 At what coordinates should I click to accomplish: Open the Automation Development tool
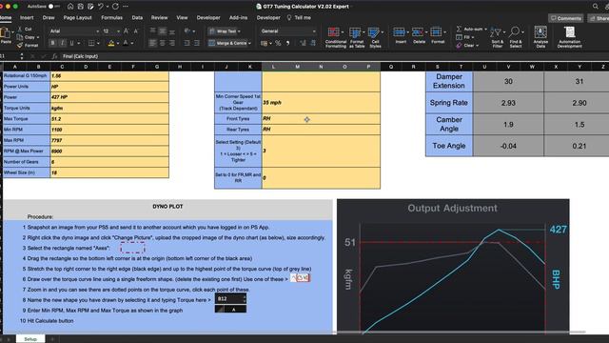tap(569, 37)
